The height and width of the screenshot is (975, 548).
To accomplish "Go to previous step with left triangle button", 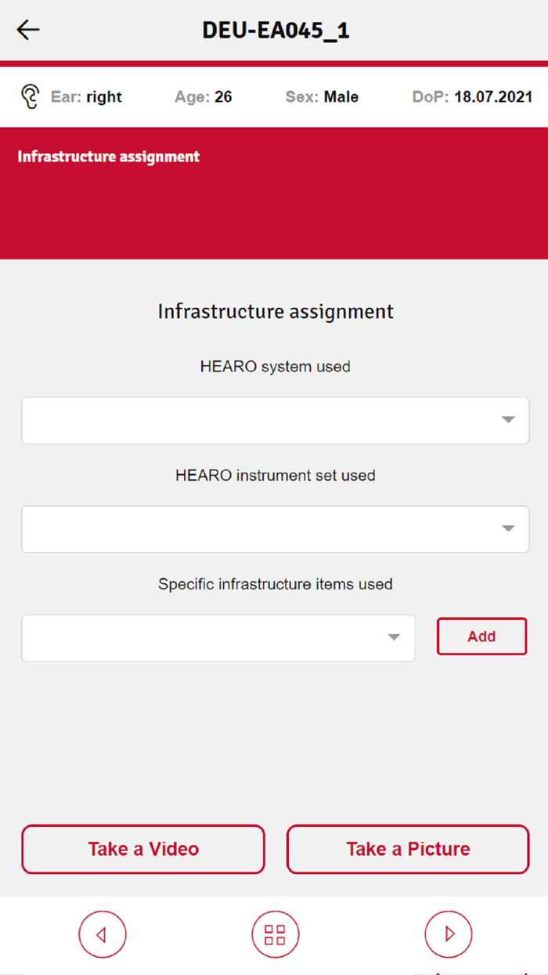I will (x=102, y=934).
